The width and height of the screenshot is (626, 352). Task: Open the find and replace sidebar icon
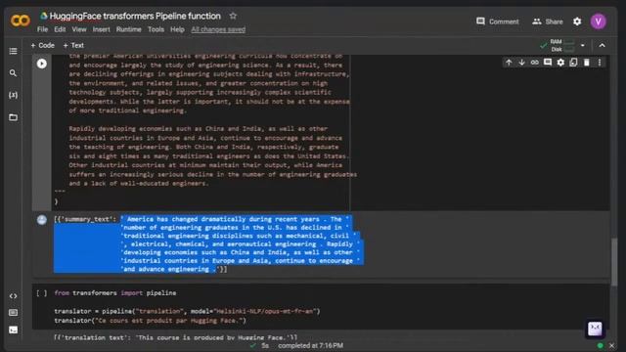click(13, 73)
